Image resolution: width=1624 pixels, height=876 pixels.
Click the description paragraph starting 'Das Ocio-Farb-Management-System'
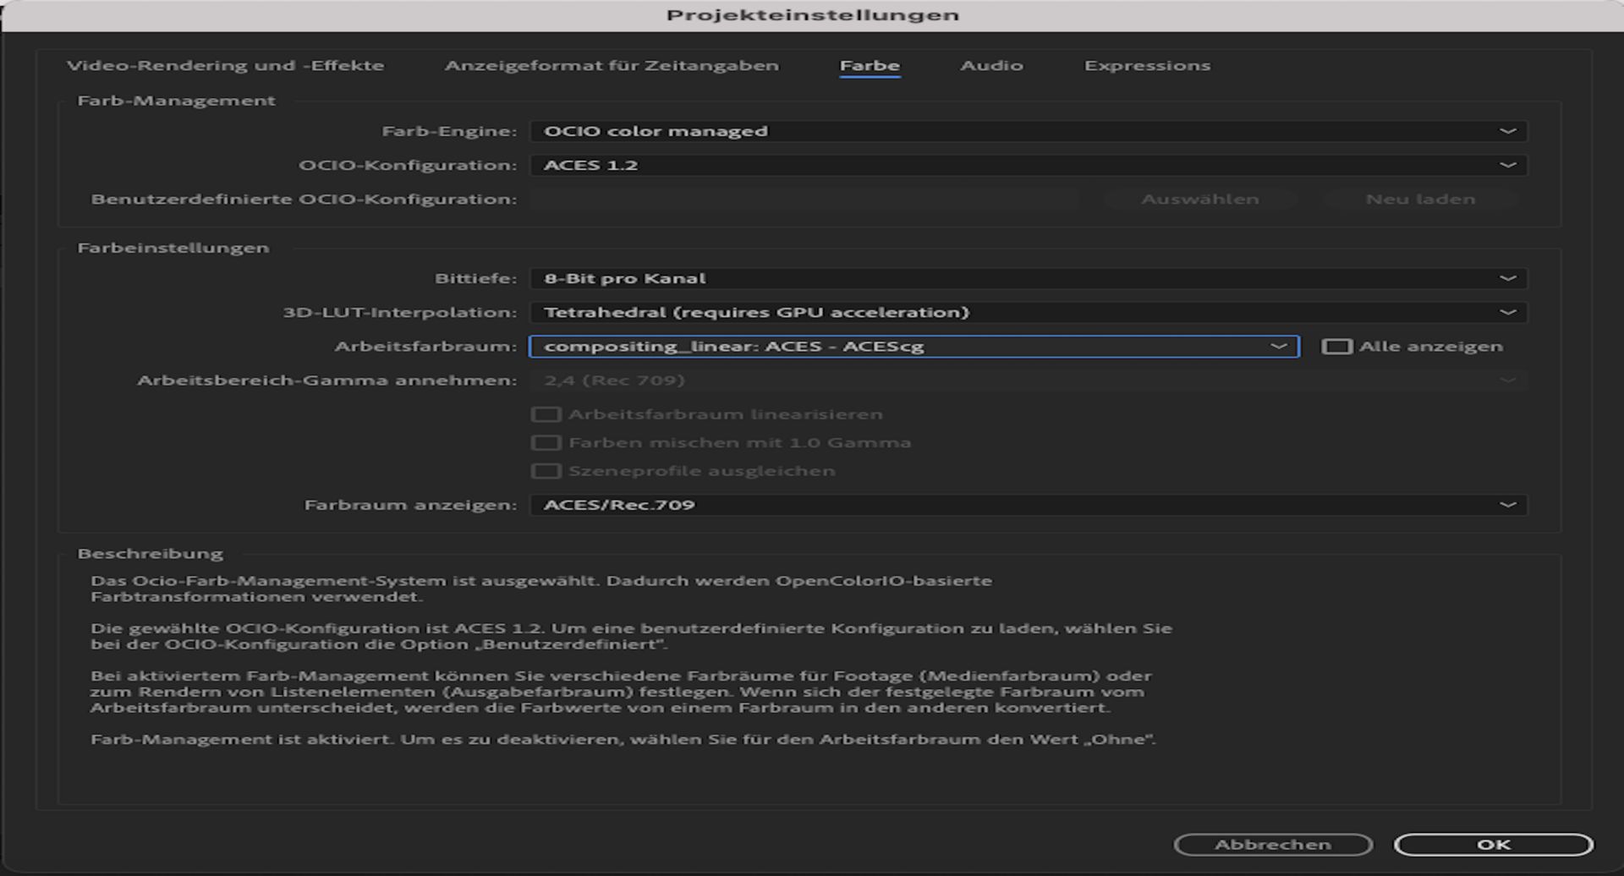coord(541,589)
